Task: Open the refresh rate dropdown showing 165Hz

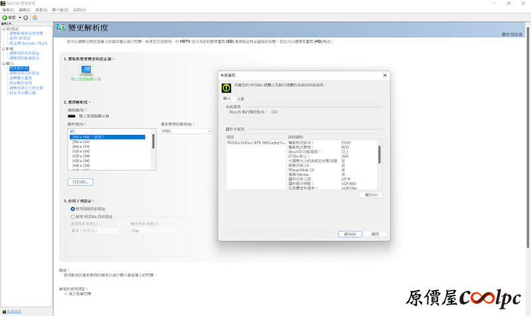Action: pos(187,131)
